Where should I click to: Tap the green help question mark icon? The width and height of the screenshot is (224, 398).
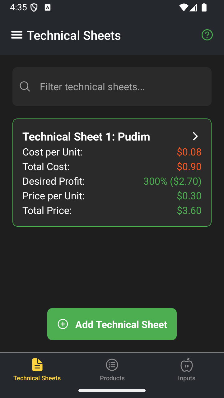tap(207, 35)
